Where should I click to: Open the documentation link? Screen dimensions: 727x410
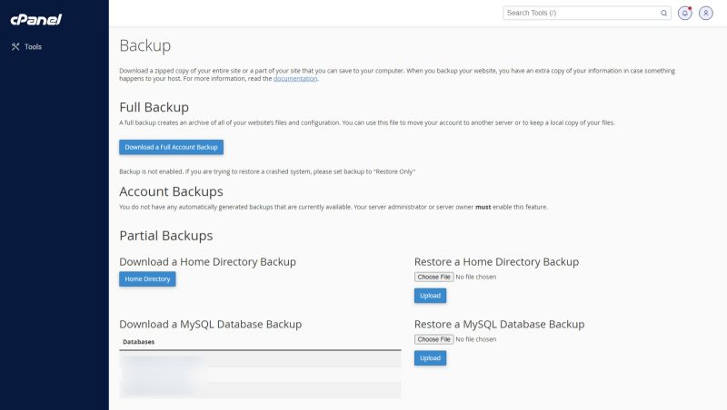pos(295,79)
